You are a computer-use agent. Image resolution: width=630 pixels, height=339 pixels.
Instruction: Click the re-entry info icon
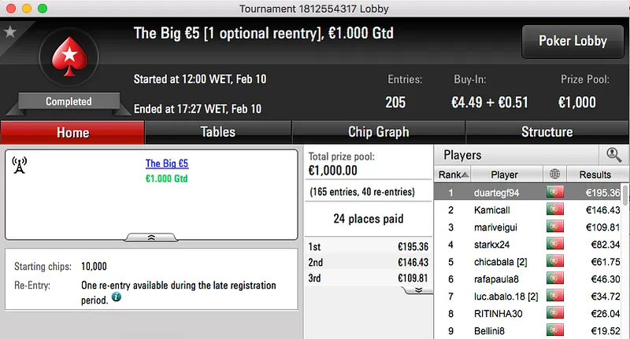[x=116, y=298]
